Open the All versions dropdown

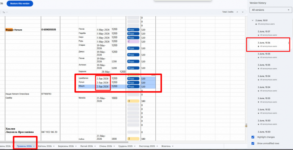click(270, 10)
